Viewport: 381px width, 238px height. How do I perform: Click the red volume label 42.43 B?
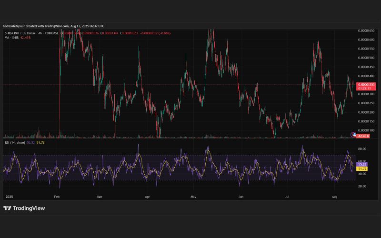coord(363,136)
